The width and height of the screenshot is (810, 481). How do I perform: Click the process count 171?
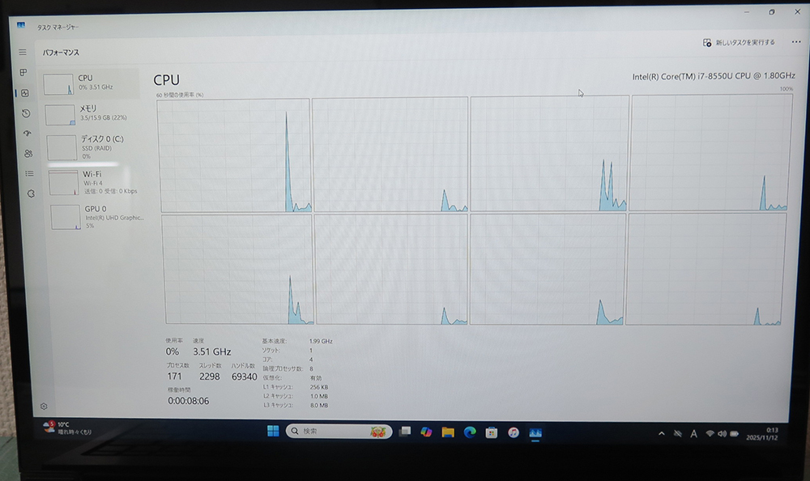pyautogui.click(x=174, y=377)
